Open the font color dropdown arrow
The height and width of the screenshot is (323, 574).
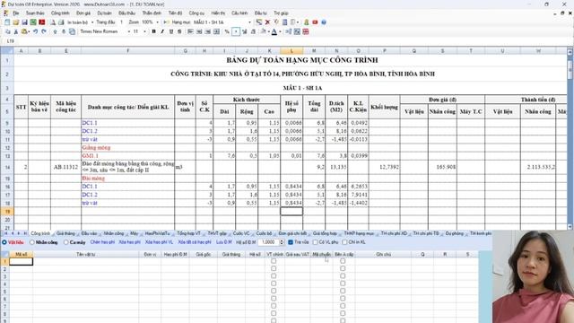(280, 32)
